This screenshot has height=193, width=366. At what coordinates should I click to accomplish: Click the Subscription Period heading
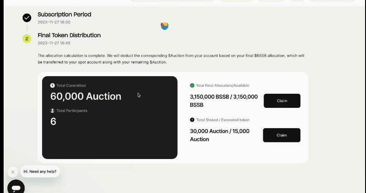(64, 14)
